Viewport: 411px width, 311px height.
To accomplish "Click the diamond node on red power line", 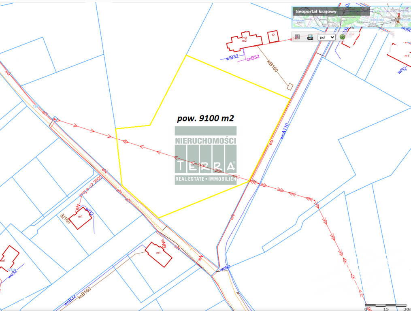I will pos(126,141).
